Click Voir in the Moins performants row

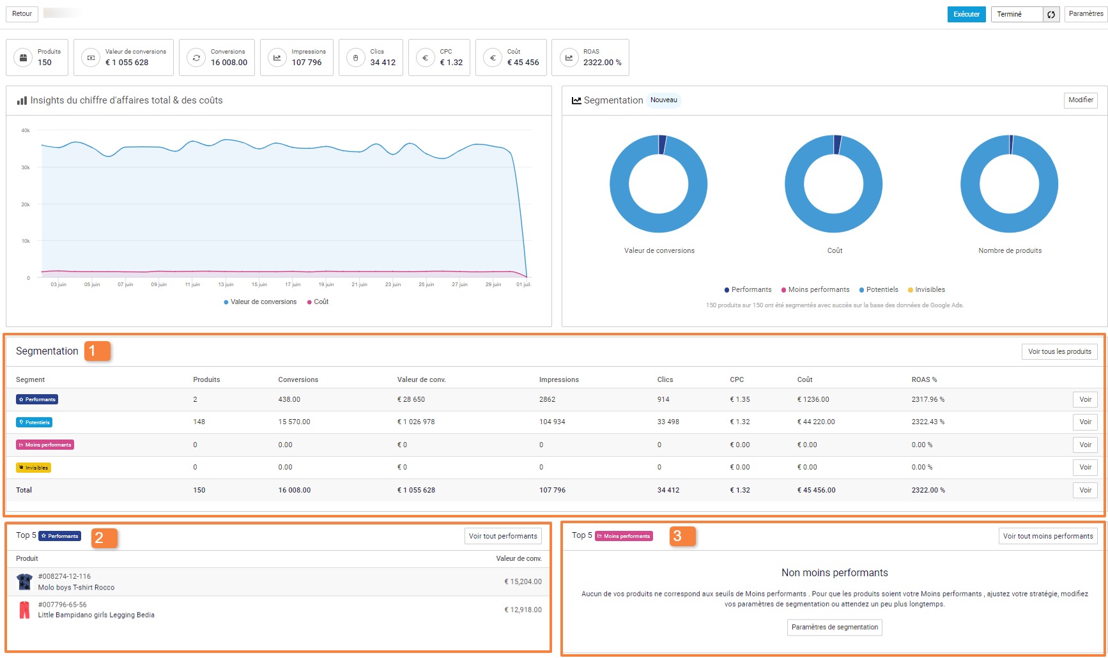(x=1085, y=445)
